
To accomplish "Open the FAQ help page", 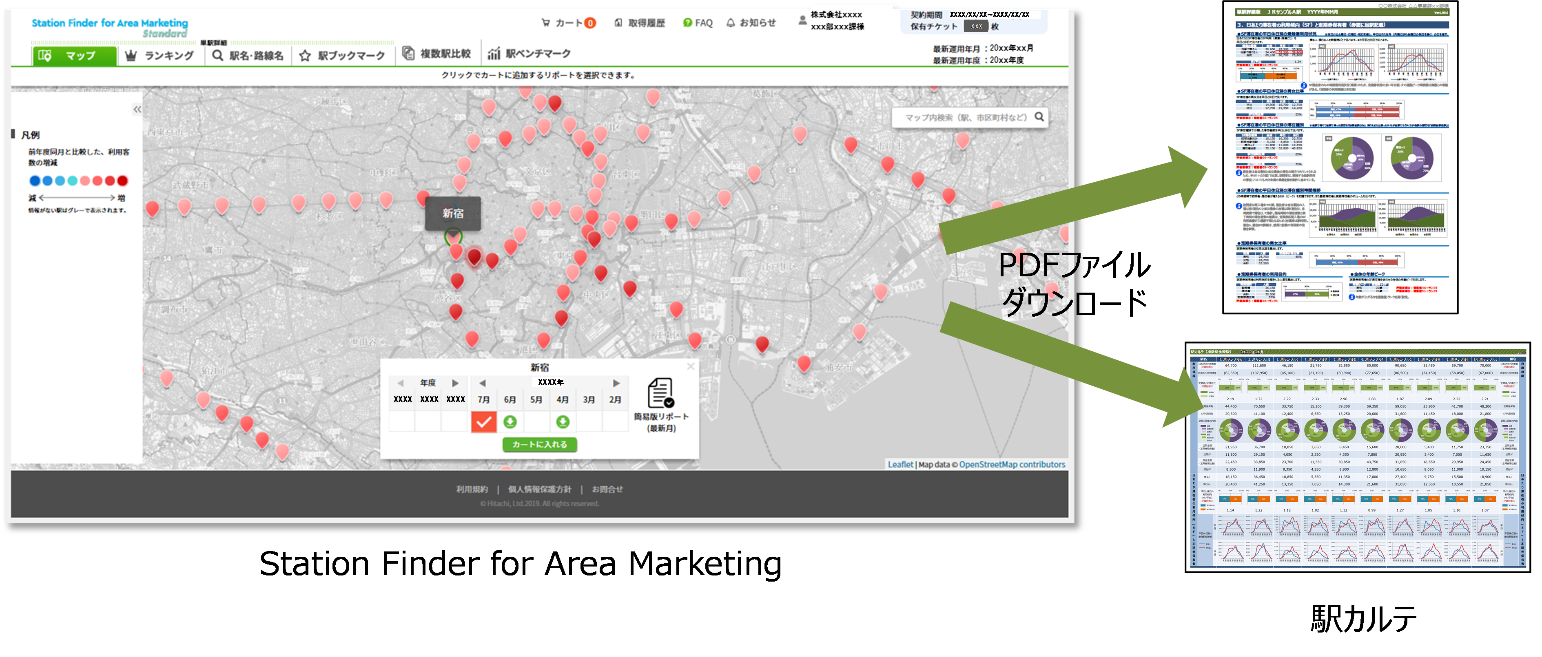I will [698, 23].
